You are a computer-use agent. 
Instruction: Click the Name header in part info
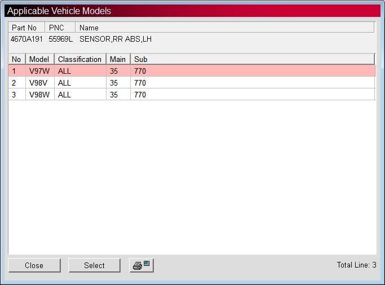click(x=225, y=28)
